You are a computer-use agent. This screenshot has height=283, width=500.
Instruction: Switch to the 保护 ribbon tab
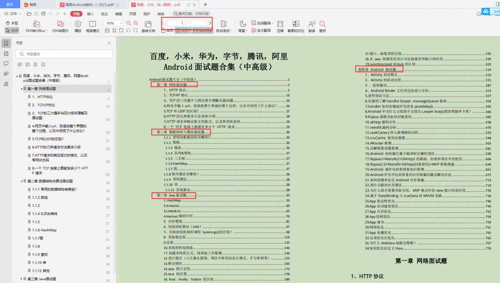tap(146, 14)
